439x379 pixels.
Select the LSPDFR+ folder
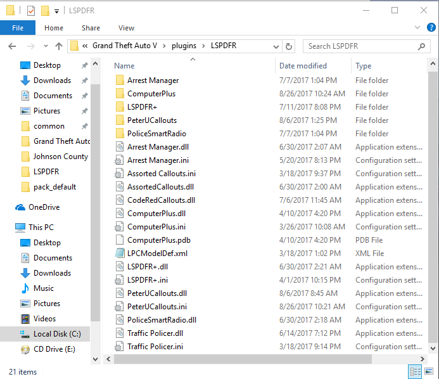142,107
